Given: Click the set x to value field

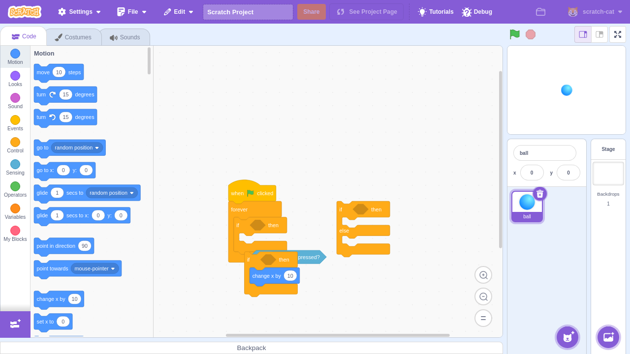Looking at the screenshot, I should pos(63,322).
